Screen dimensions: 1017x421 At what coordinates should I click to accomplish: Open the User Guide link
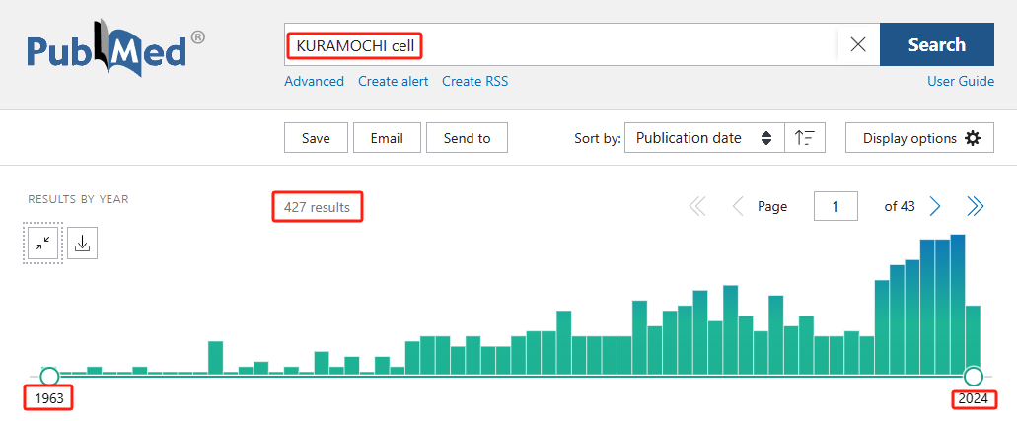960,81
